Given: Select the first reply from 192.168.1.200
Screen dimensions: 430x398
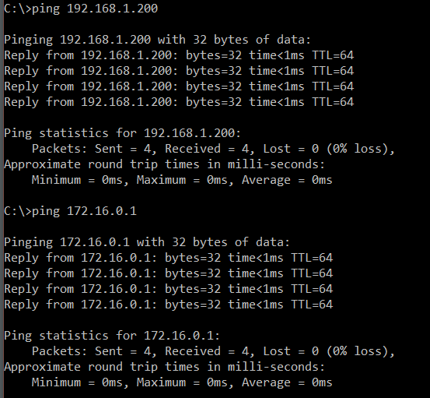Looking at the screenshot, I should pos(179,56).
